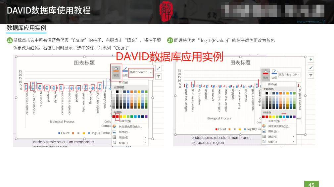This screenshot has width=334, height=187.
Task: Select 图片(P)... in the left fill menu
Action: coord(124,132)
